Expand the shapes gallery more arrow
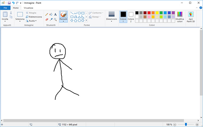 click(86, 20)
